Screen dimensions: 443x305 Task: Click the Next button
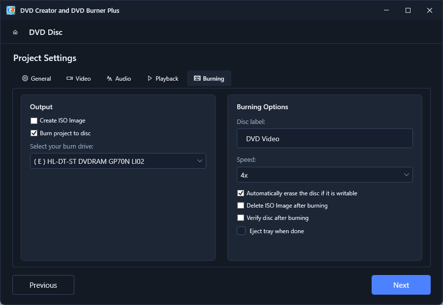click(401, 285)
